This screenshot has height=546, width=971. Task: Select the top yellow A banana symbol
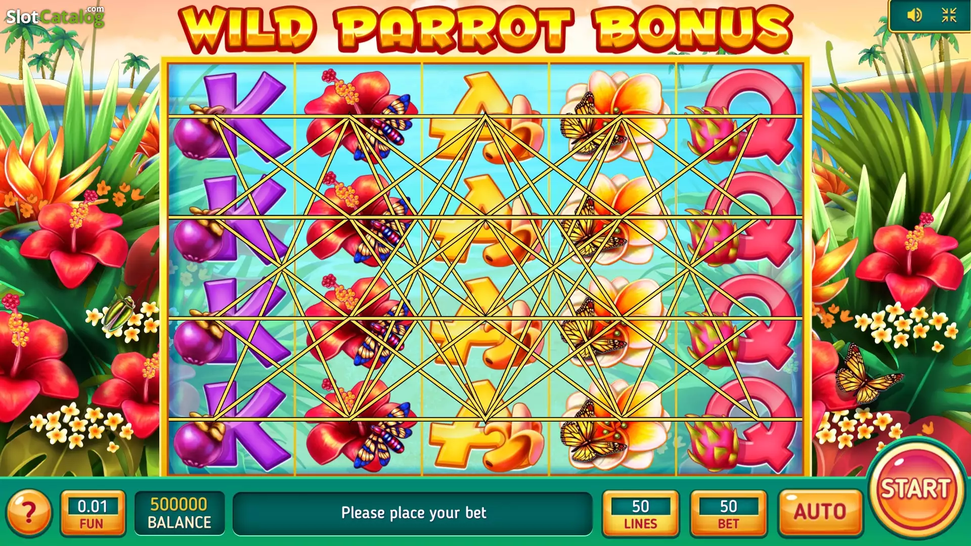485,117
